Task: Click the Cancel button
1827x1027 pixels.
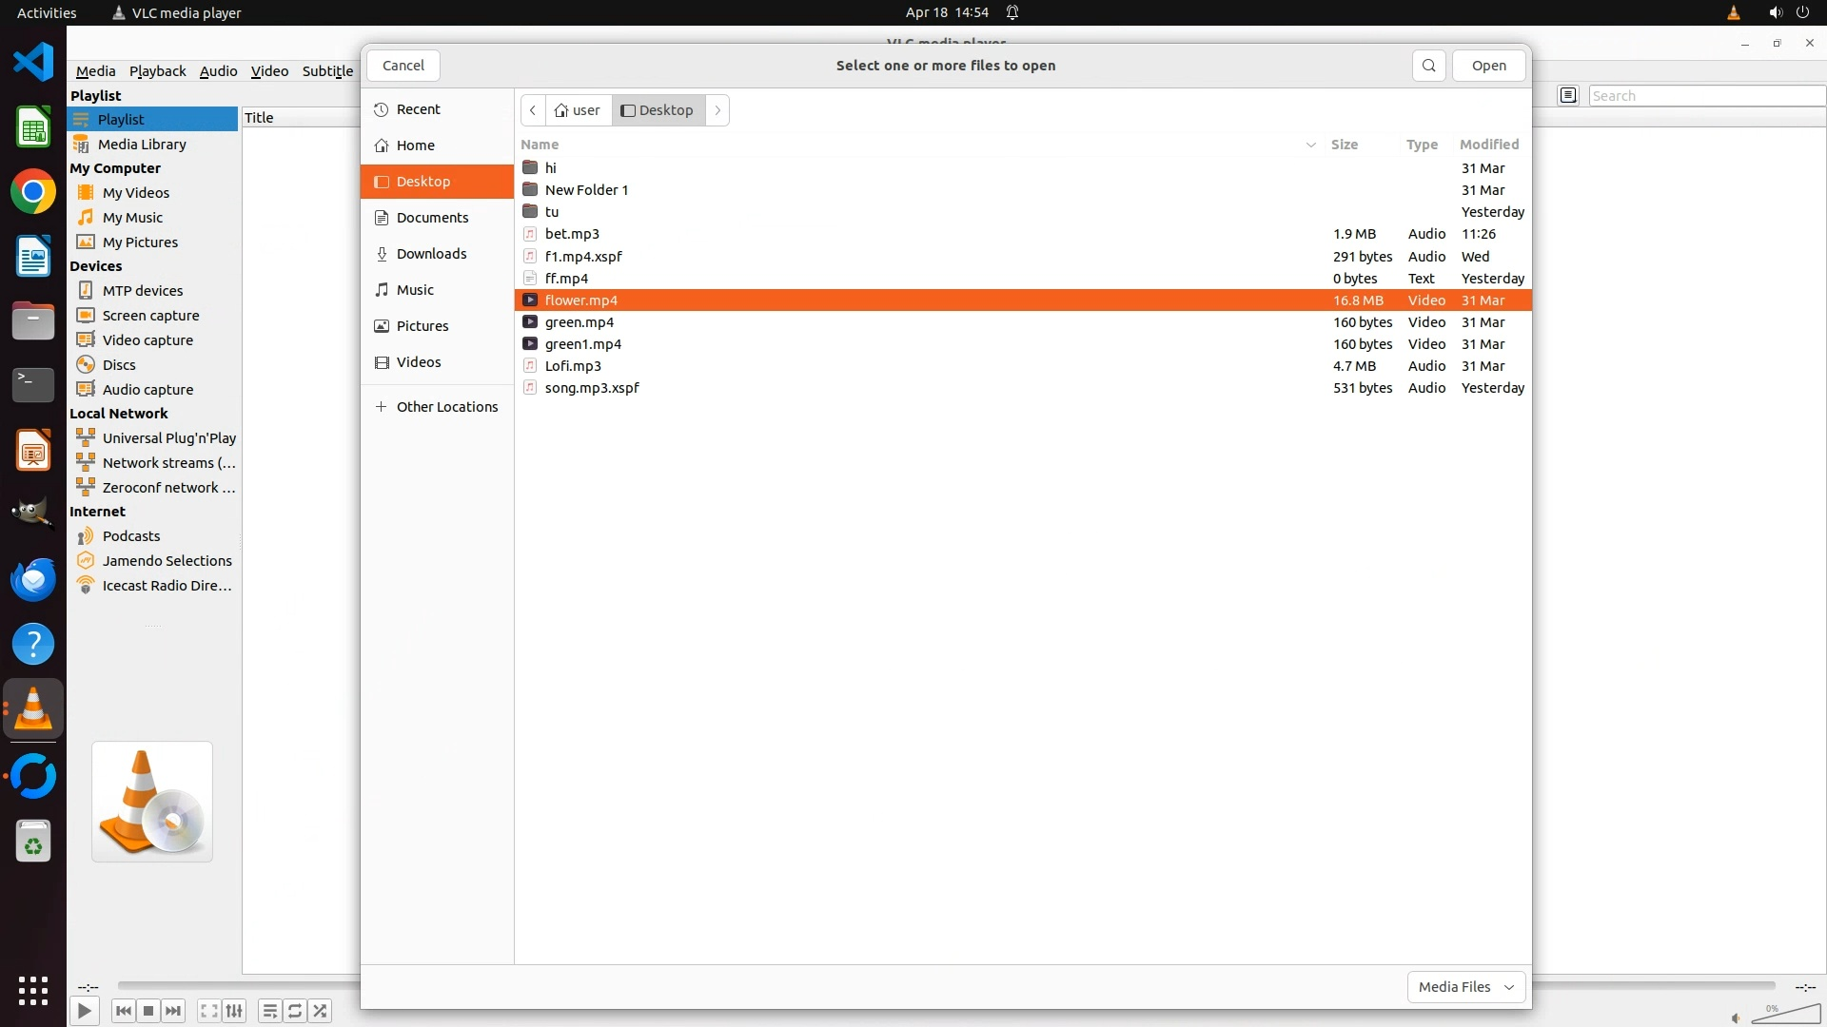Action: pos(403,66)
